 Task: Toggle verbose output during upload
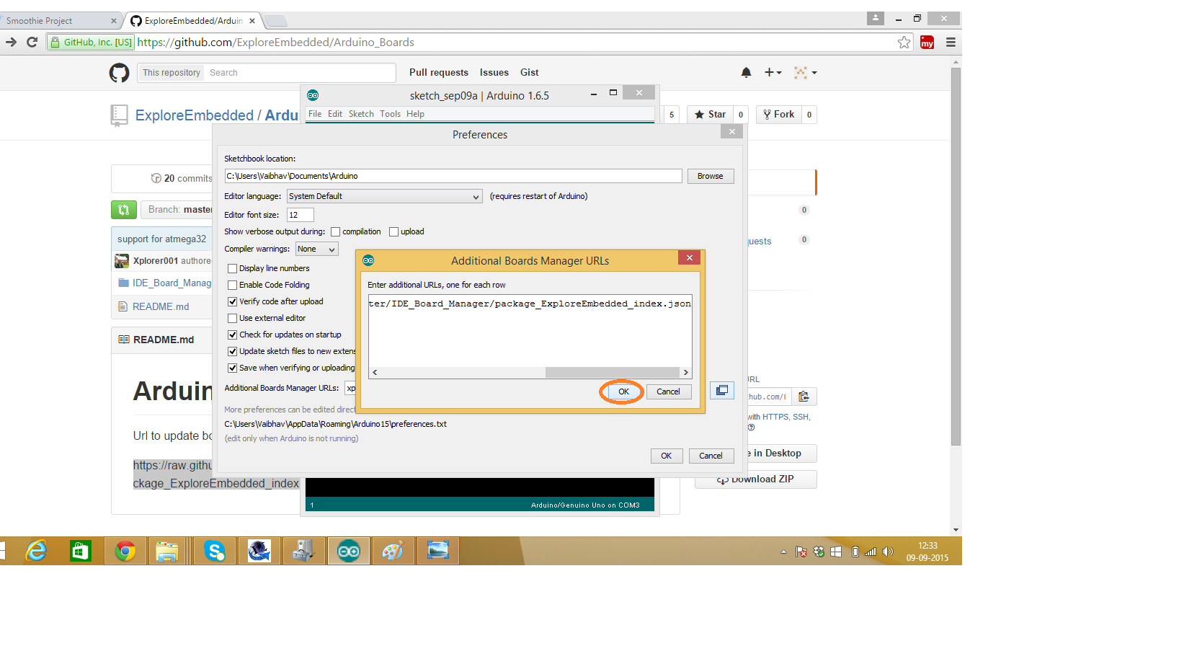click(393, 231)
